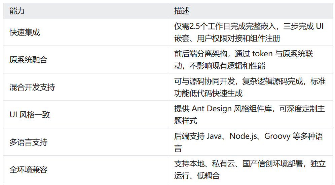Select the 快速集成 cell
The width and height of the screenshot is (335, 185).
tap(85, 32)
